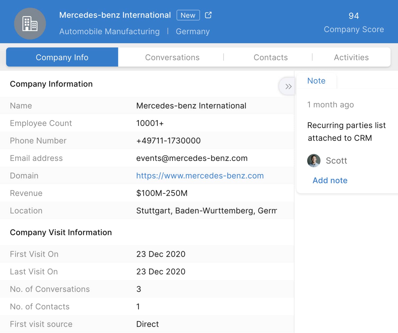This screenshot has width=398, height=333.
Task: Collapse the note panel with double chevron
Action: click(x=288, y=86)
